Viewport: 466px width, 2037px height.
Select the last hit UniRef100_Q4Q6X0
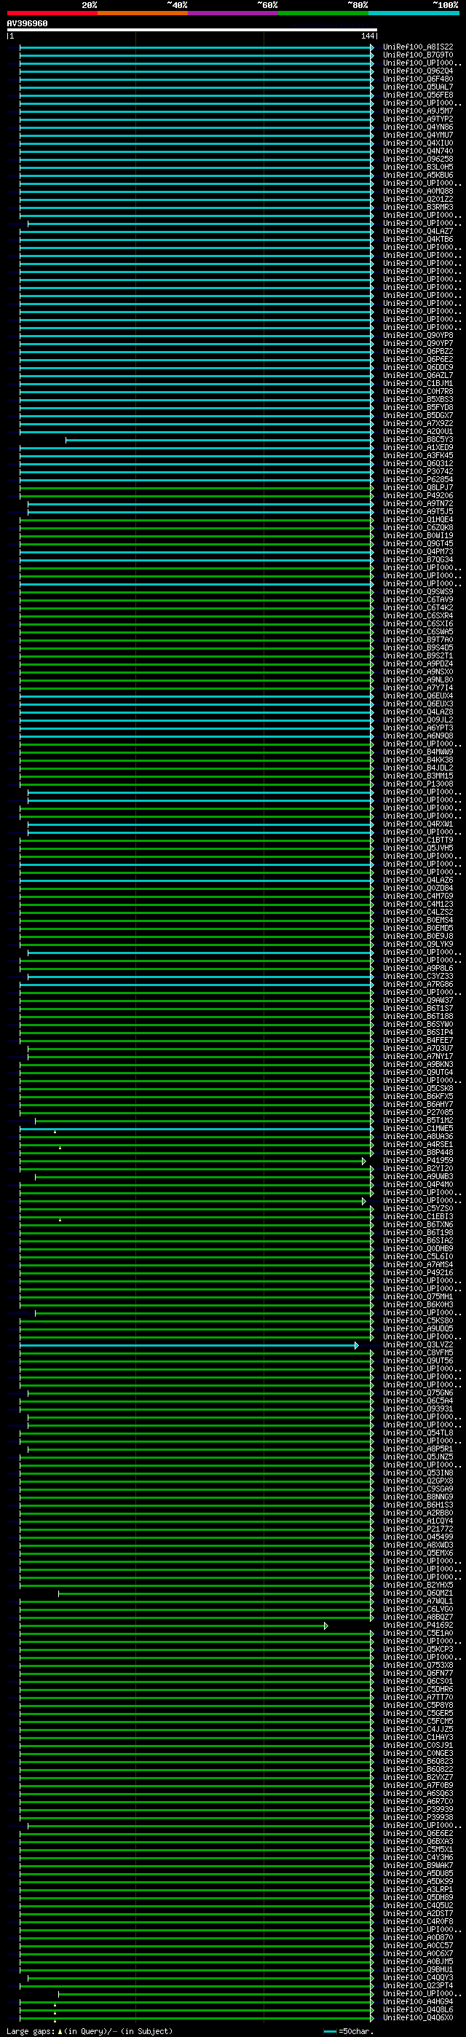click(419, 2017)
